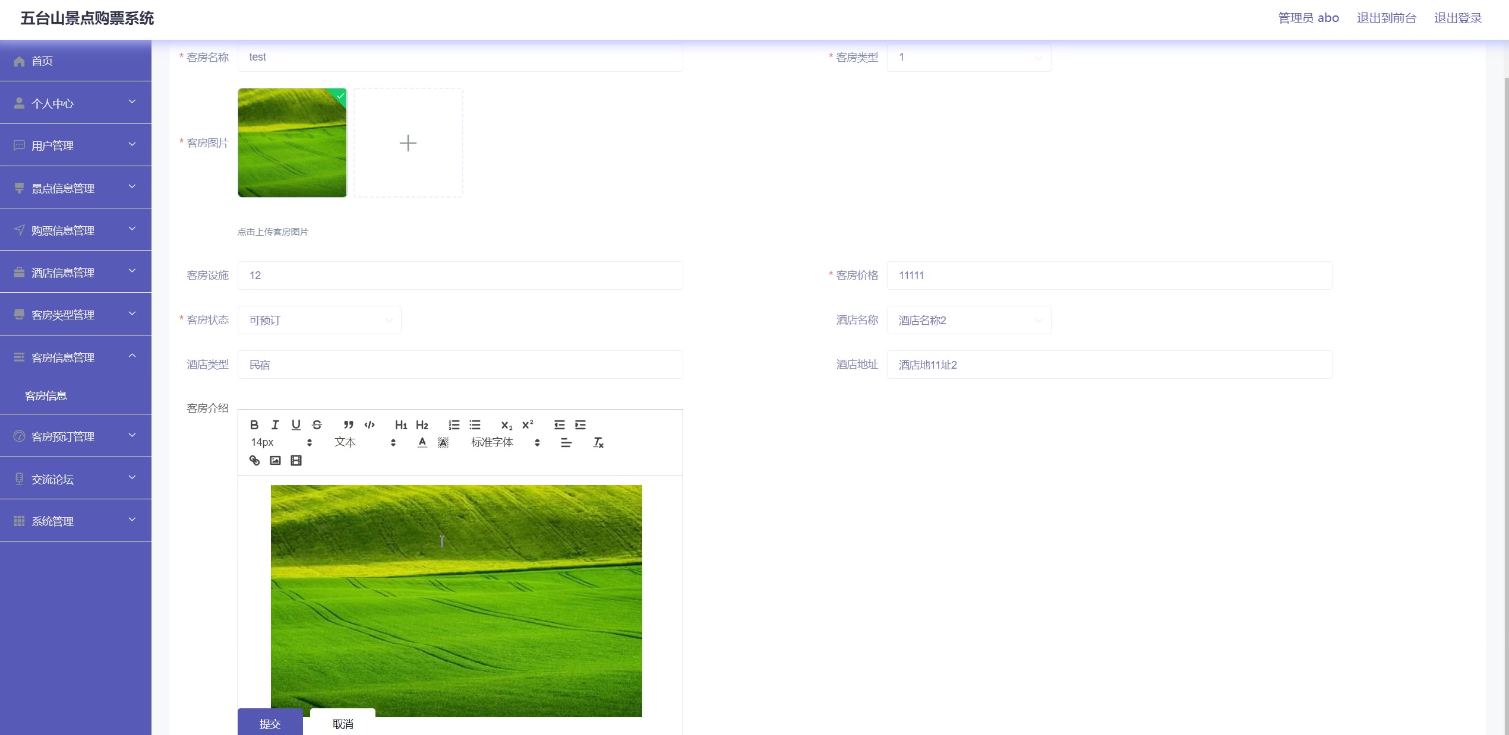Viewport: 1509px width, 735px height.
Task: Click the 提交 submit button
Action: click(270, 723)
